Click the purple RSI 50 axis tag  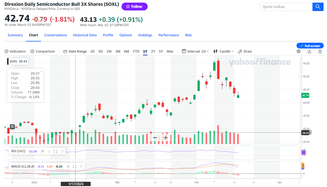tap(304, 153)
